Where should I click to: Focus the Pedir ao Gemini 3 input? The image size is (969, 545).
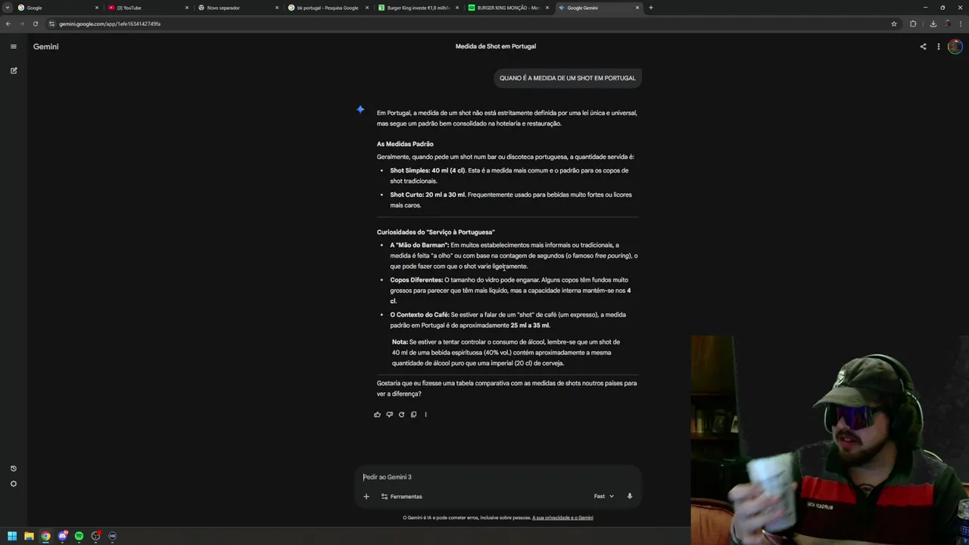498,477
